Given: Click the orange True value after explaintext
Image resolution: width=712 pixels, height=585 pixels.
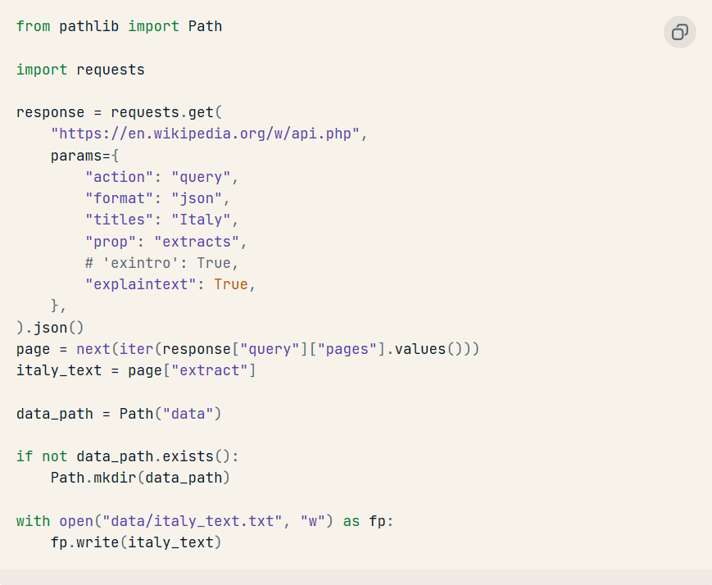Looking at the screenshot, I should [231, 284].
